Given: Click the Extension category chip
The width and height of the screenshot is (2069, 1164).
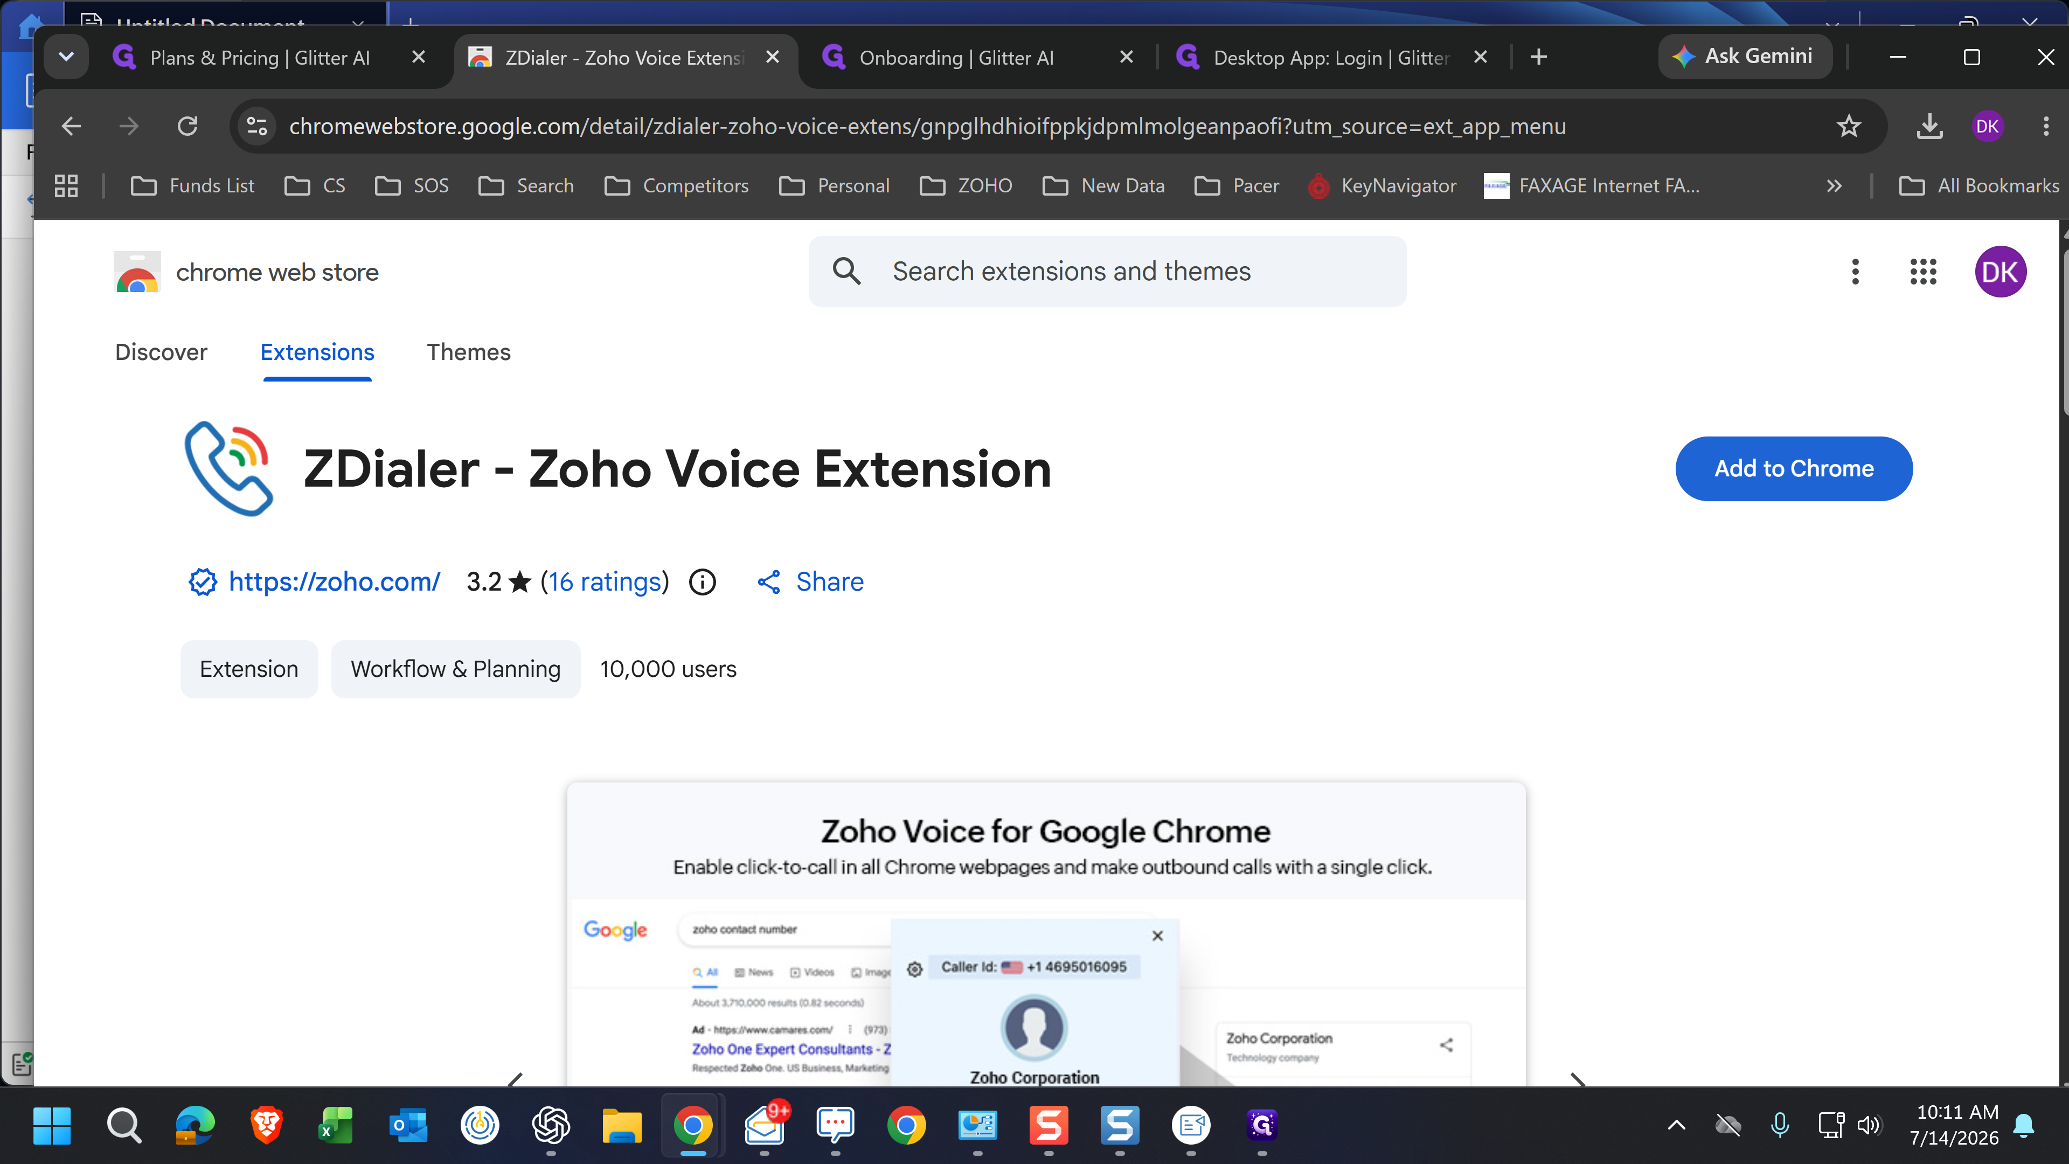Looking at the screenshot, I should point(249,669).
